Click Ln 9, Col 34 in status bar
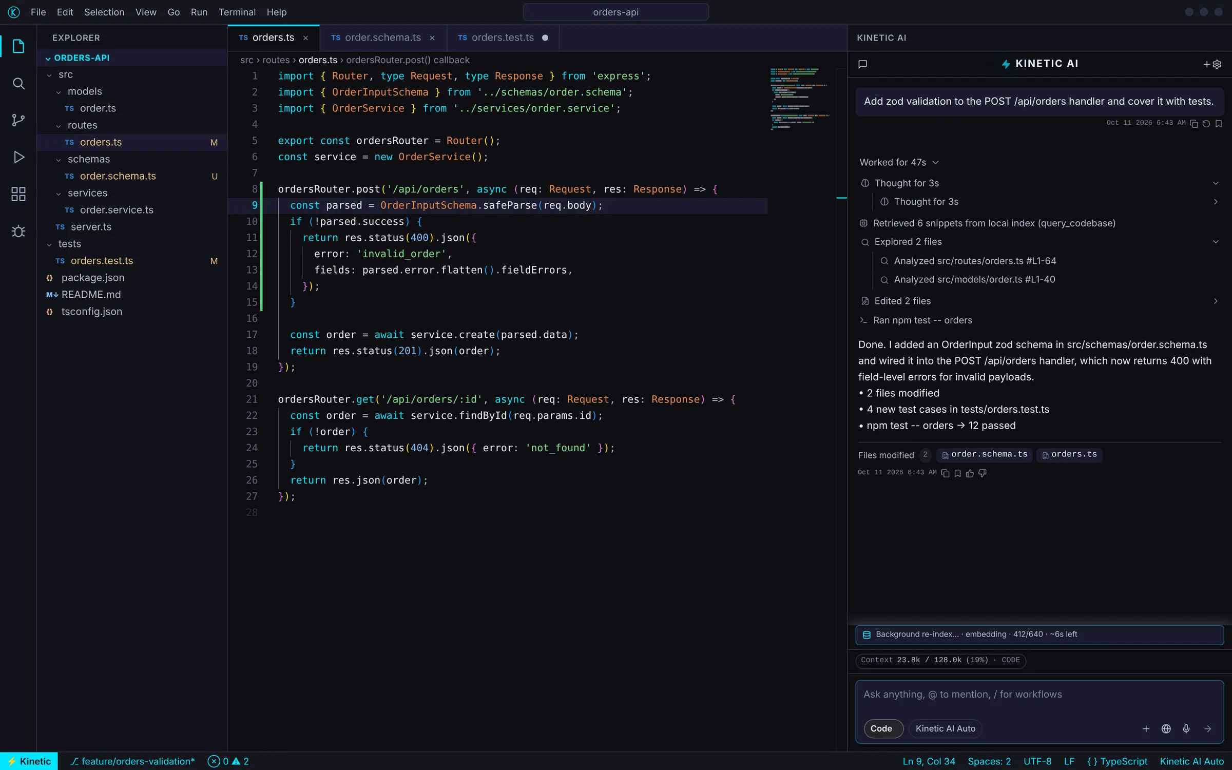The image size is (1232, 770). pos(929,761)
